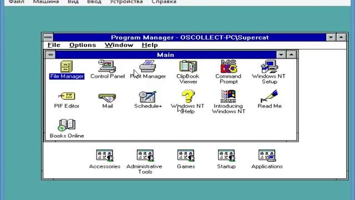Select the Windows NT Help question mark icon

pyautogui.click(x=188, y=96)
